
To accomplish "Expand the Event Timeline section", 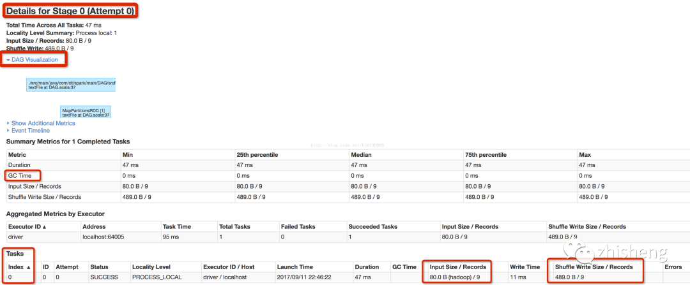I will (x=28, y=131).
